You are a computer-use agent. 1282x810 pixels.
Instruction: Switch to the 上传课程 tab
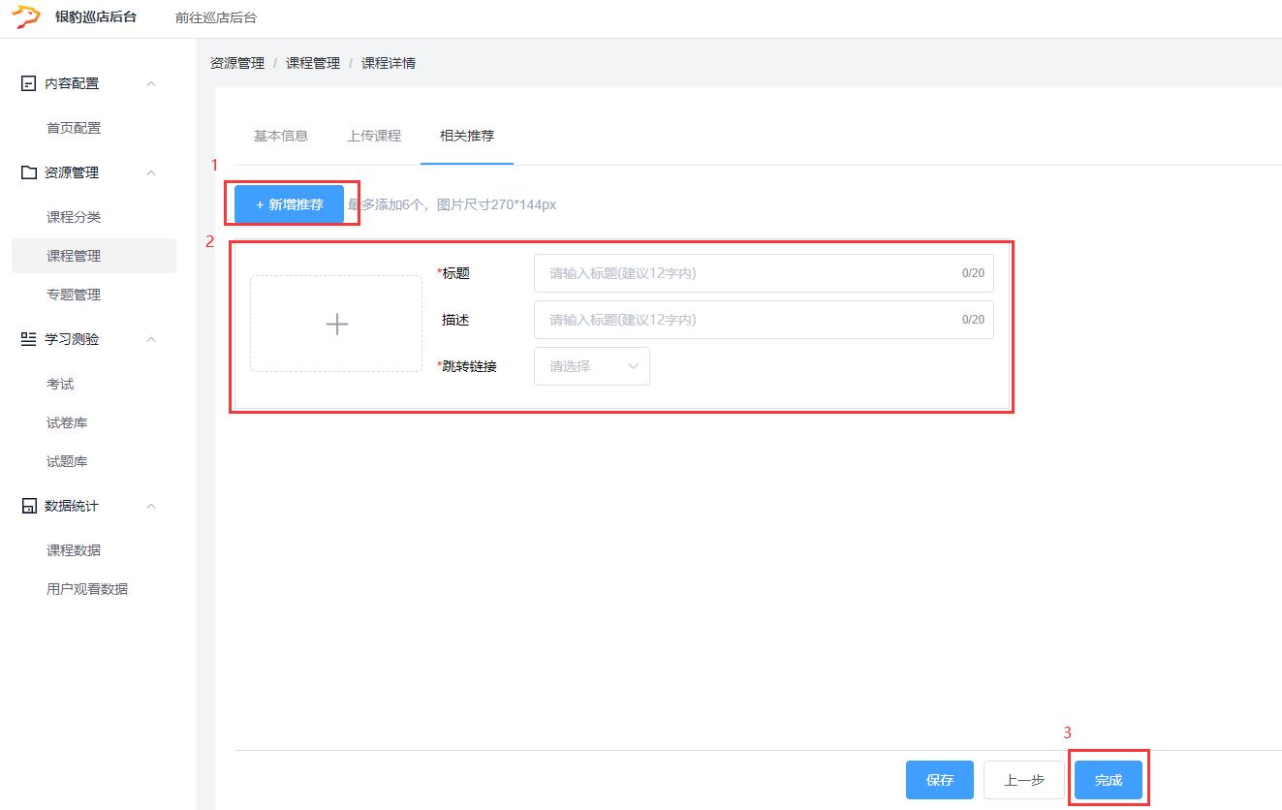click(x=374, y=136)
